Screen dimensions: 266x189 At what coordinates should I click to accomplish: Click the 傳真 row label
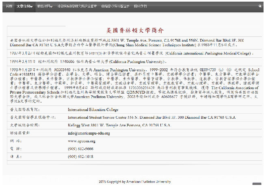[x=16, y=157]
